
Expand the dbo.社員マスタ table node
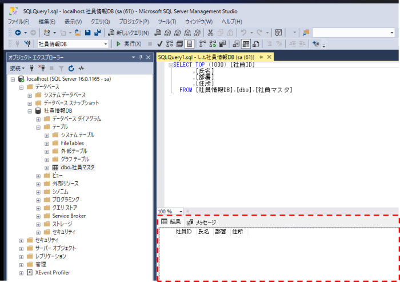coord(47,168)
